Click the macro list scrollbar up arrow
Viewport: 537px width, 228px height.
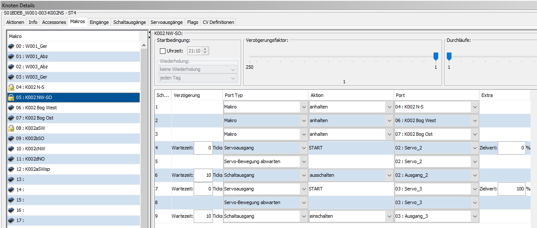(x=144, y=45)
